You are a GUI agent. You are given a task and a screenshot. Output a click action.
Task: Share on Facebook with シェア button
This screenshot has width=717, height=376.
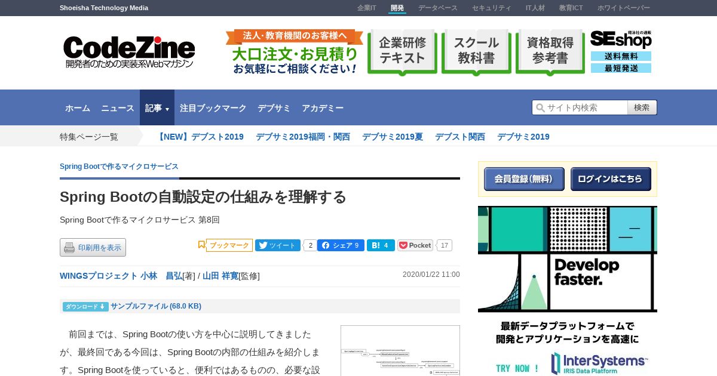click(x=341, y=245)
